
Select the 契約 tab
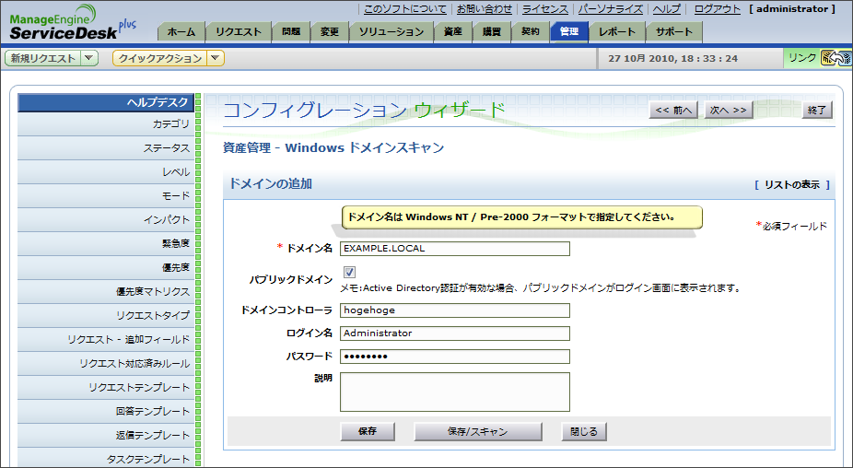pyautogui.click(x=530, y=32)
